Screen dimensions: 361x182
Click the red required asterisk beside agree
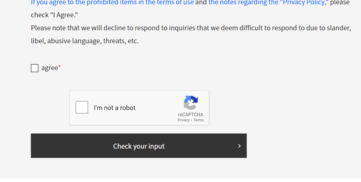[x=60, y=67]
